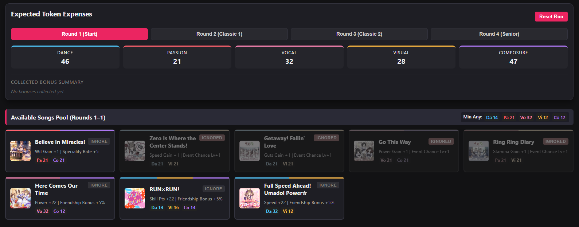Toggle IGNORE on Here Comes Our Time
The height and width of the screenshot is (227, 579).
(99, 185)
